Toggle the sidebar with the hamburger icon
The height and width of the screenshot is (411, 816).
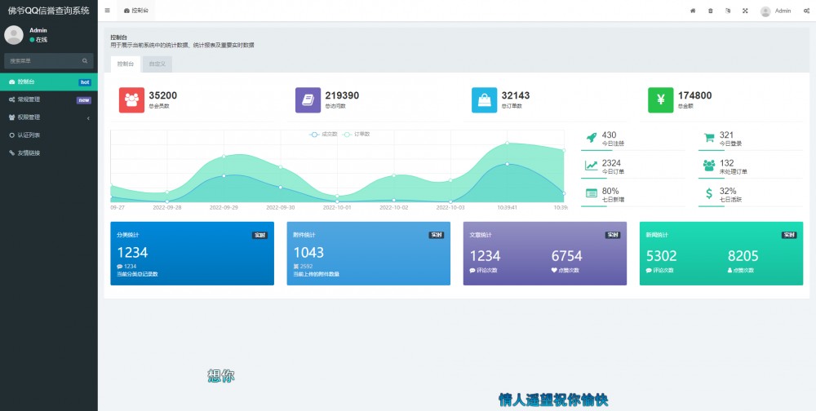(107, 11)
